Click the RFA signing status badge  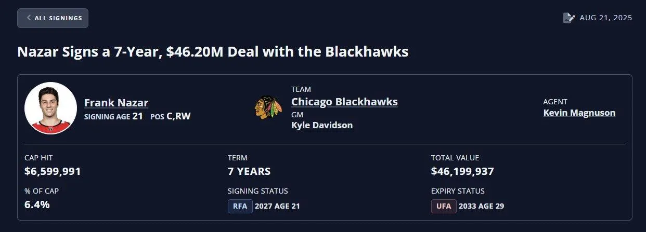[240, 206]
